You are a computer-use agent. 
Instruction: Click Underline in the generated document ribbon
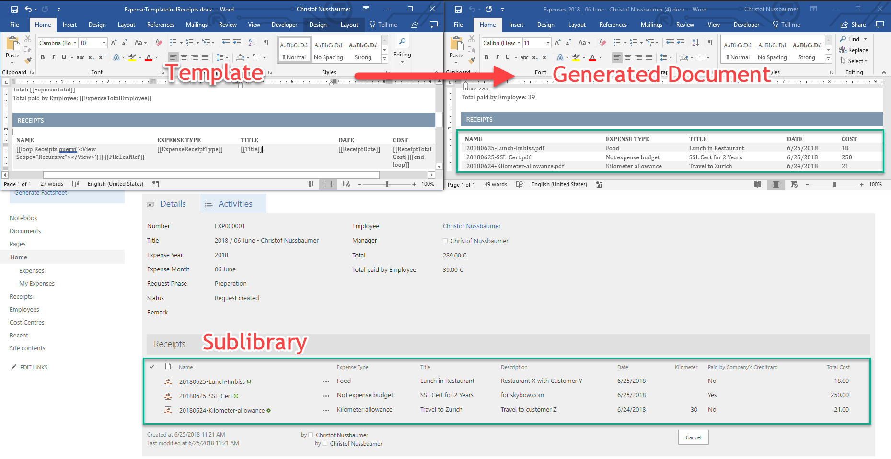[x=508, y=57]
